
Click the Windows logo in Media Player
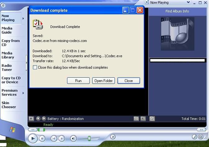tap(13, 129)
